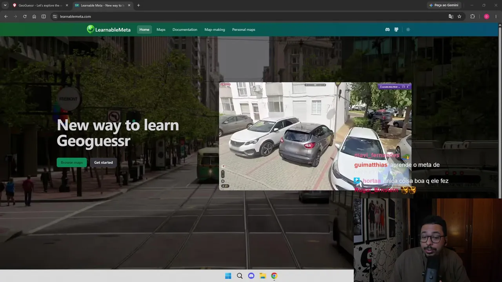Close the GeoGuessr browser tab
The width and height of the screenshot is (502, 282).
pos(67,5)
